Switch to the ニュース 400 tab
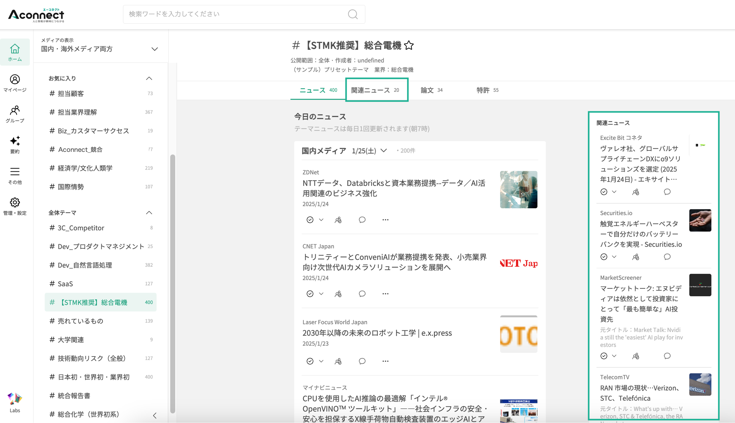Viewport: 735px width, 423px height. 318,90
